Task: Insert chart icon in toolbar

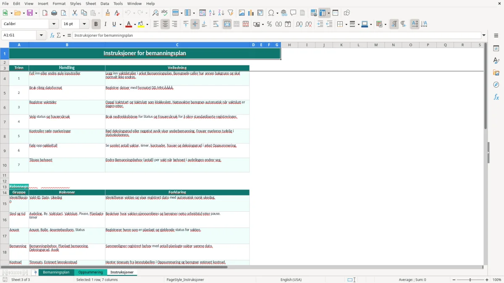Action: pyautogui.click(x=251, y=13)
